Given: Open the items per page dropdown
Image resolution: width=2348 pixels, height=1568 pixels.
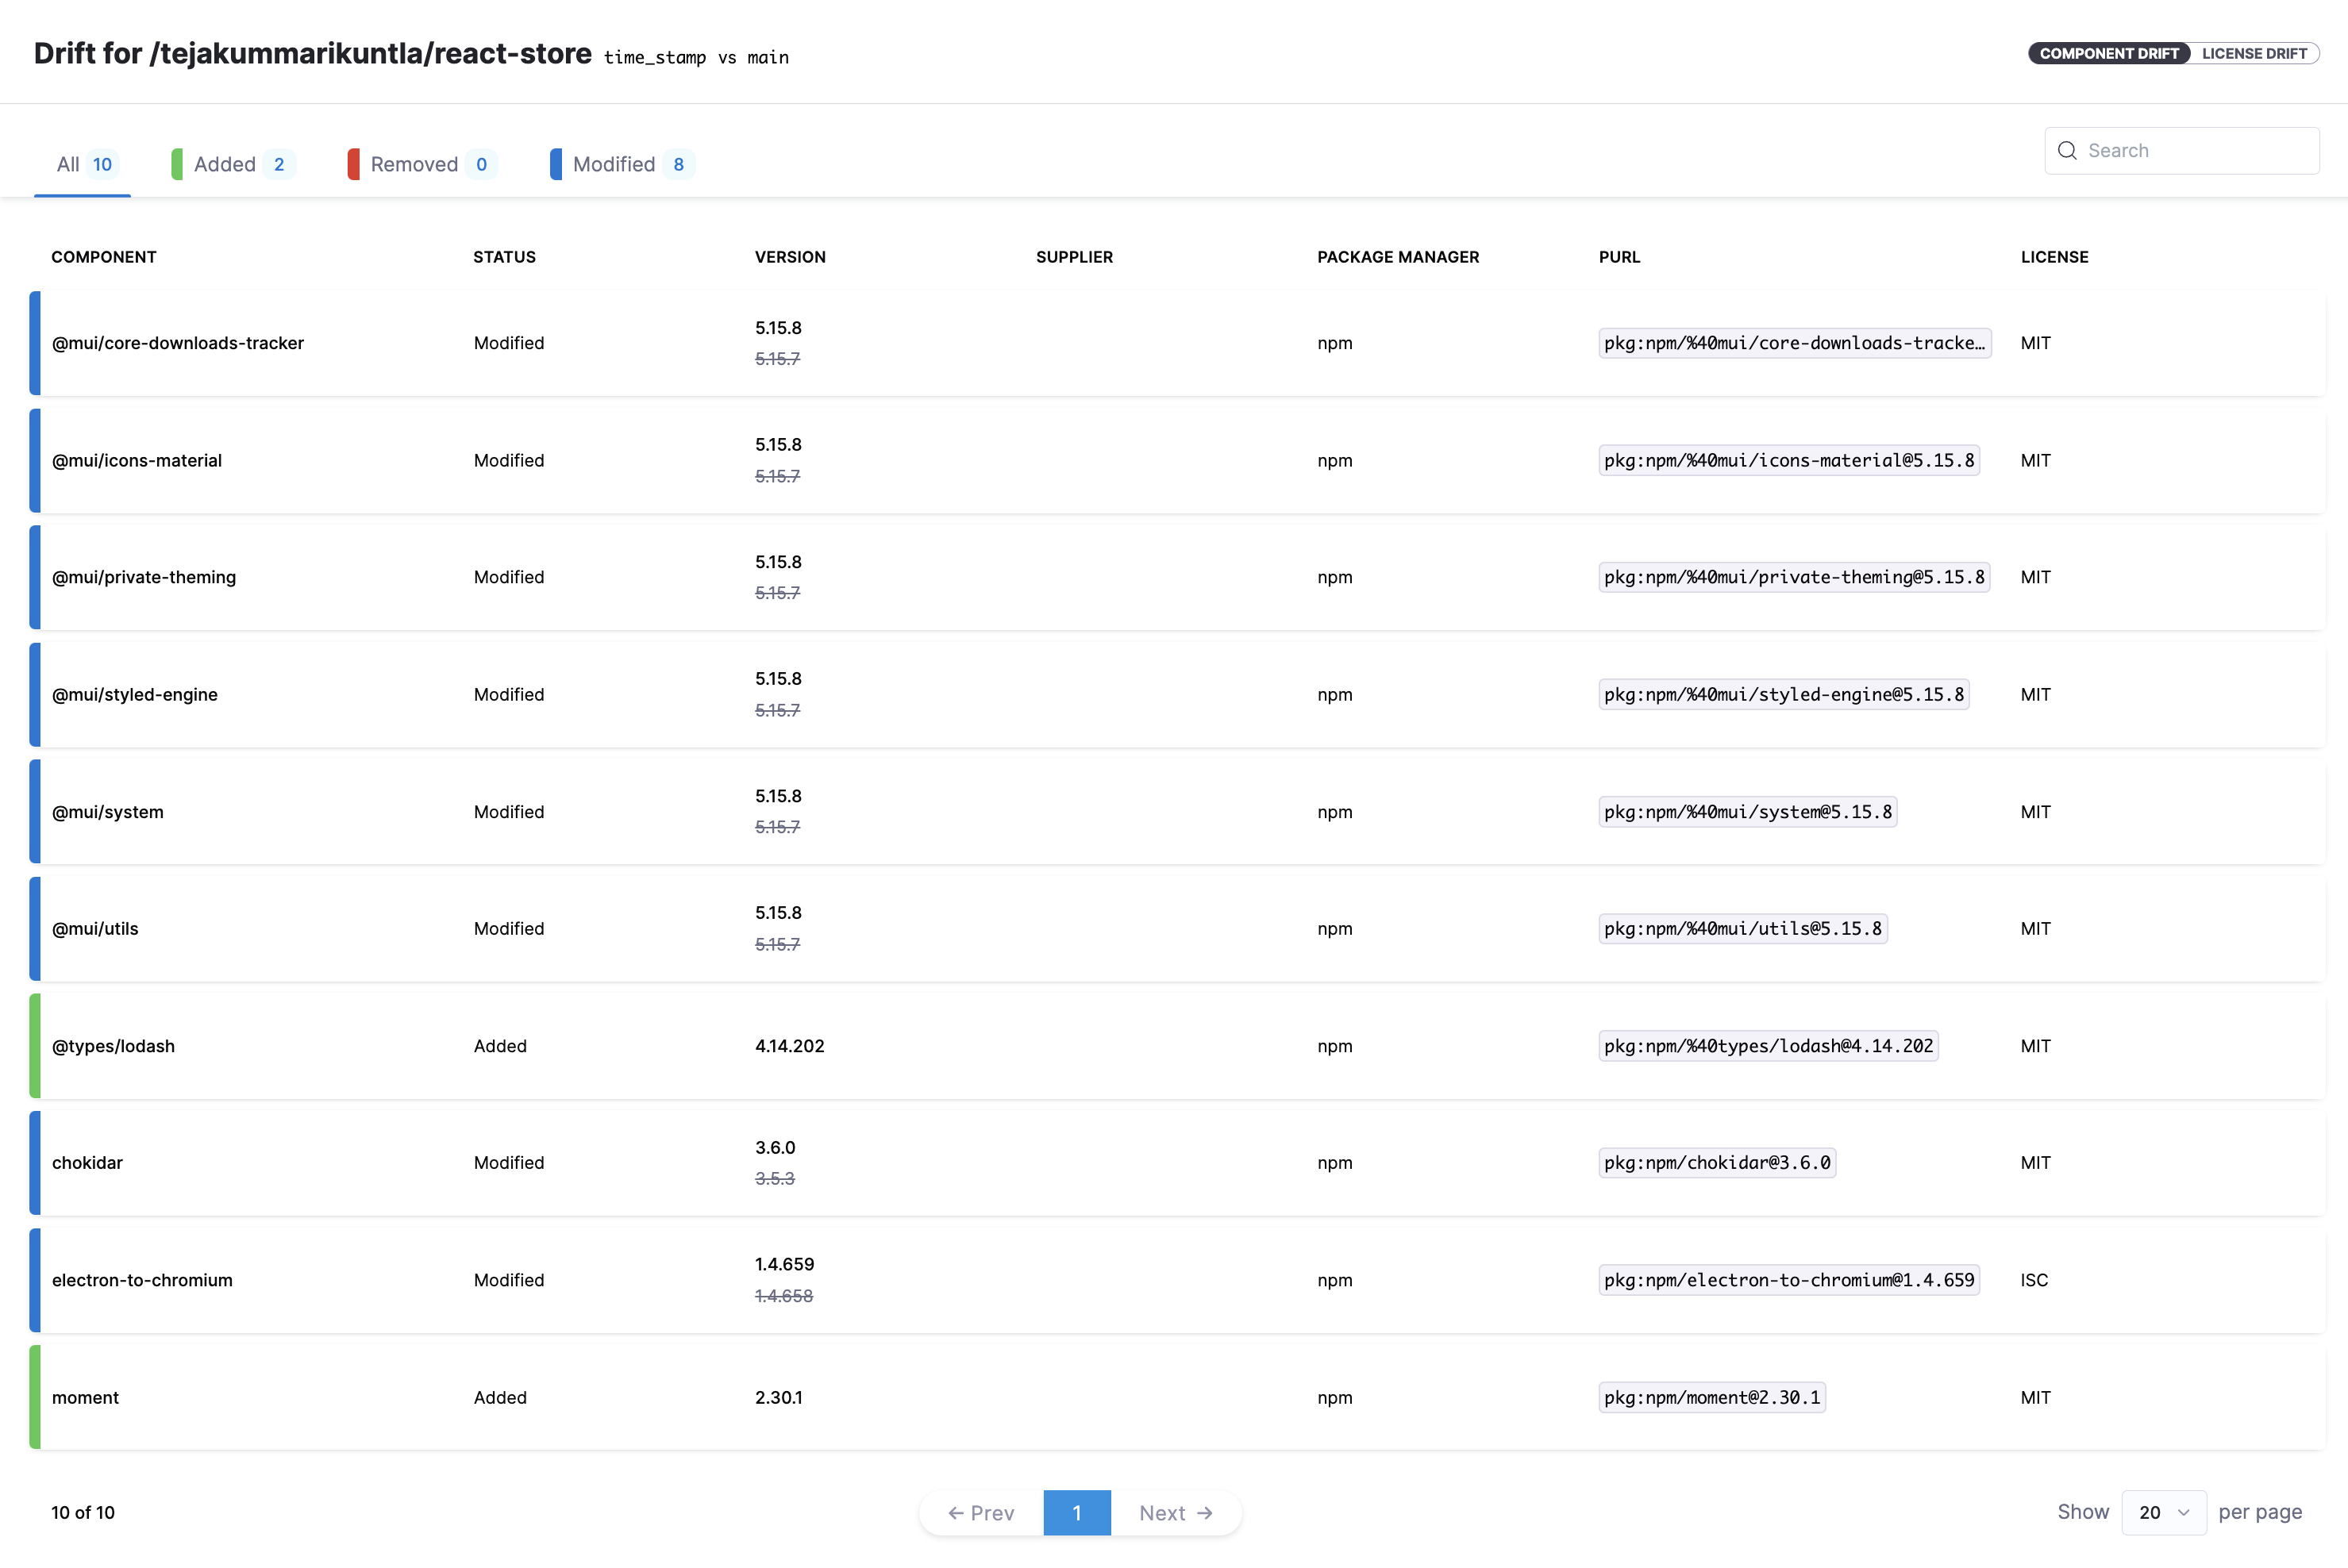Looking at the screenshot, I should (x=2164, y=1512).
